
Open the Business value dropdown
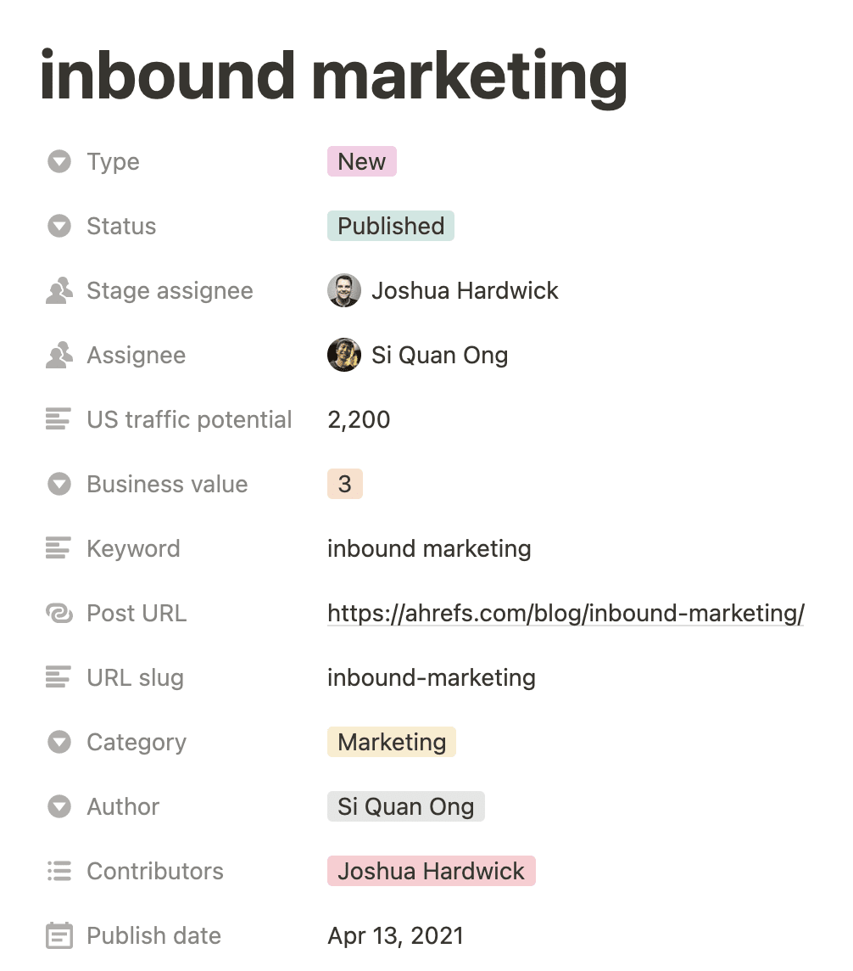[58, 484]
